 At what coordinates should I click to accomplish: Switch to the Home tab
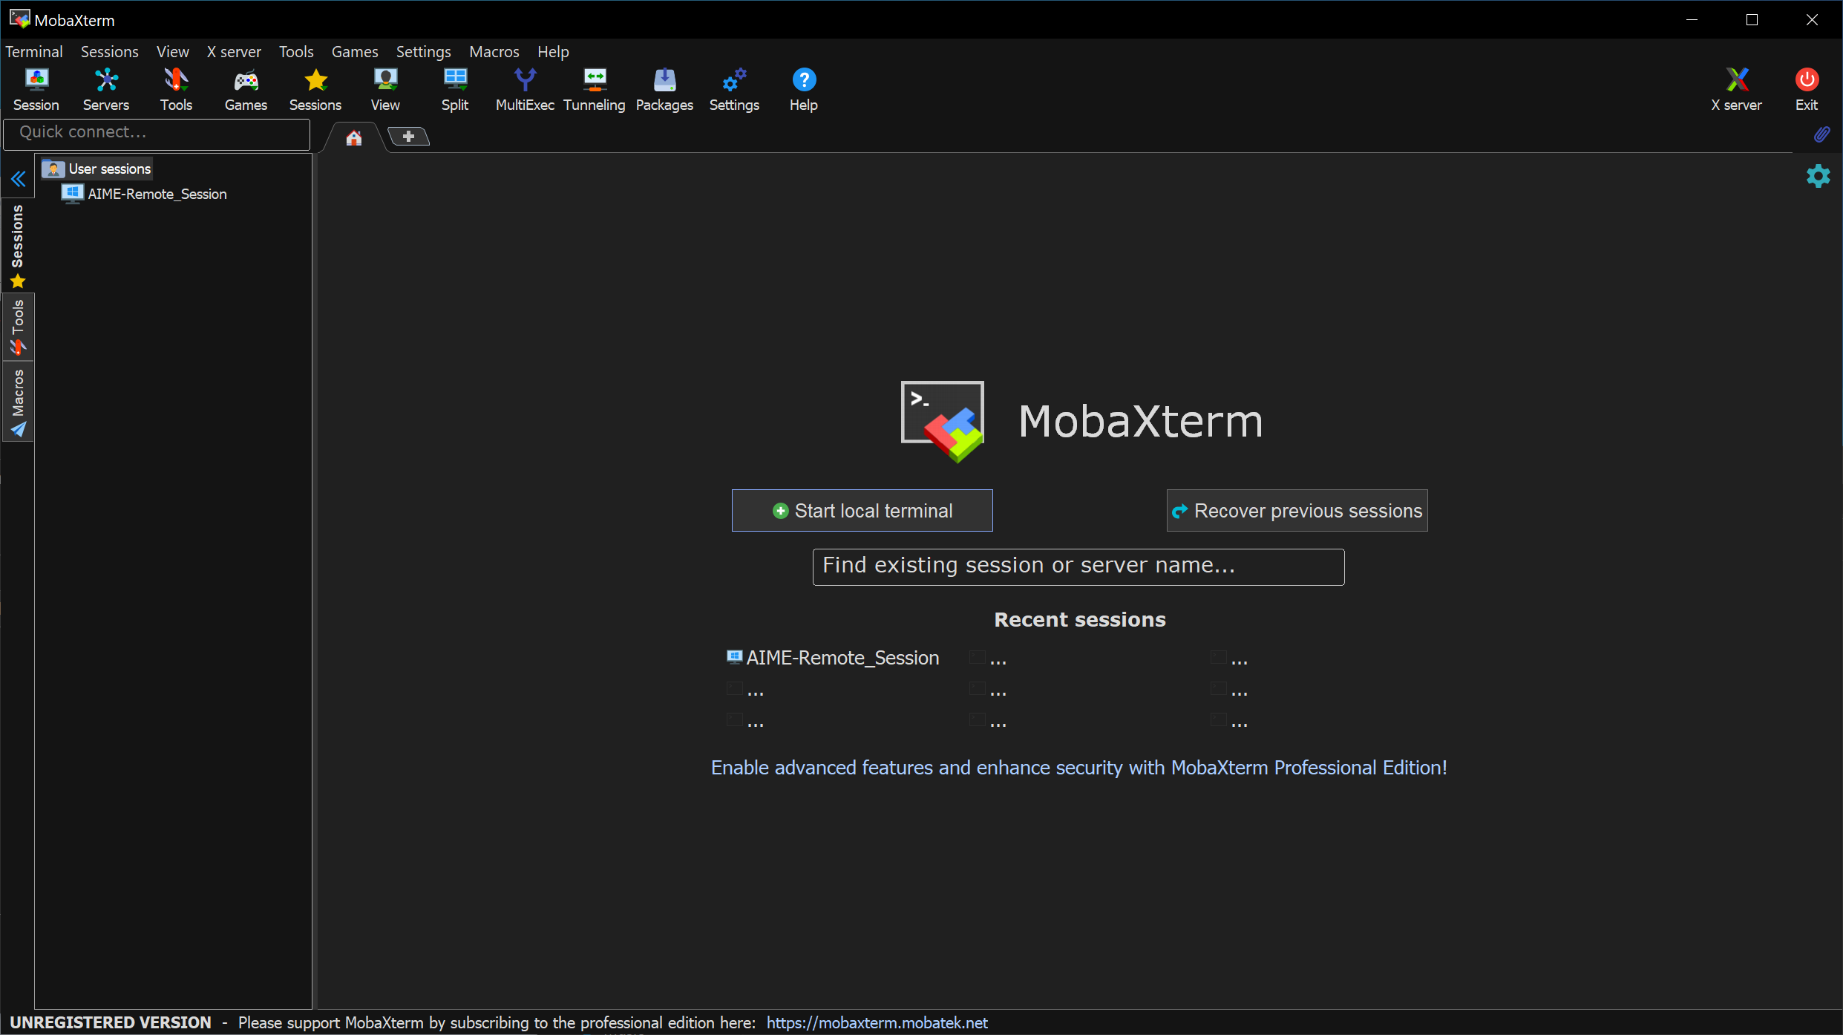tap(354, 137)
